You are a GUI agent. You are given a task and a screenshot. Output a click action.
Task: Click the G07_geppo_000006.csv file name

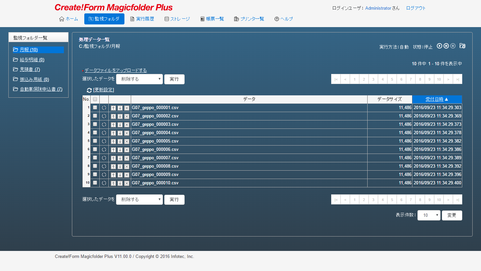coord(155,150)
